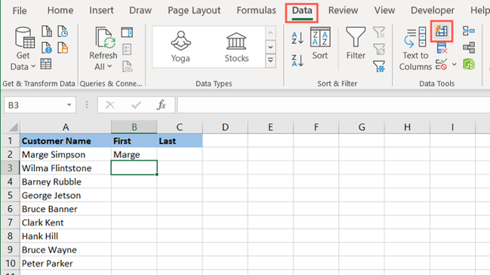Viewport: 490px width, 275px height.
Task: Open Manage Data Model icon
Action: (469, 64)
